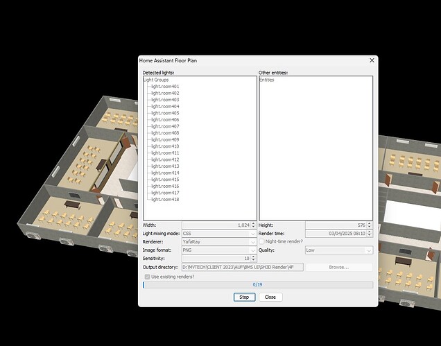Decrease Sensitivity with the down arrow
441x346 pixels.
point(253,260)
